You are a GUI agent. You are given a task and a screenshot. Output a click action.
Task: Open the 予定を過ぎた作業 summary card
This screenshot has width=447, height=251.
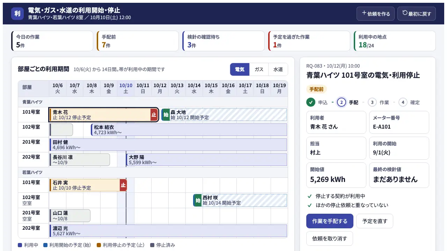[309, 41]
